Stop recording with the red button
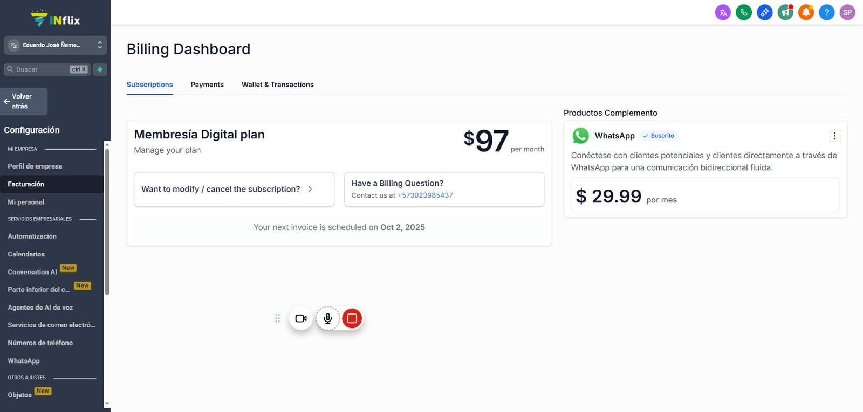The height and width of the screenshot is (412, 863). tap(352, 318)
